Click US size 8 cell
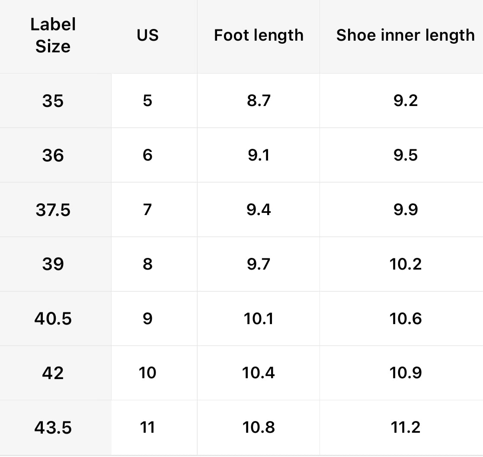The height and width of the screenshot is (457, 483). (147, 264)
